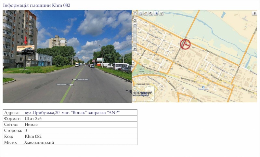Select the hand pan tool on map
Image resolution: width=260 pixels, height=157 pixels.
coord(135,13)
